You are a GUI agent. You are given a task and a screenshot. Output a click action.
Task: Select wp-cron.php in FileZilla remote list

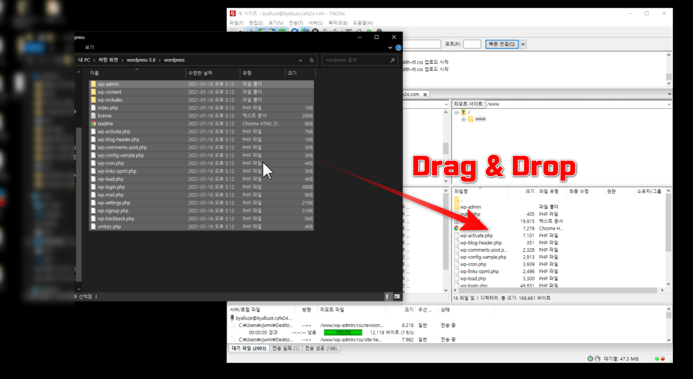pos(473,264)
